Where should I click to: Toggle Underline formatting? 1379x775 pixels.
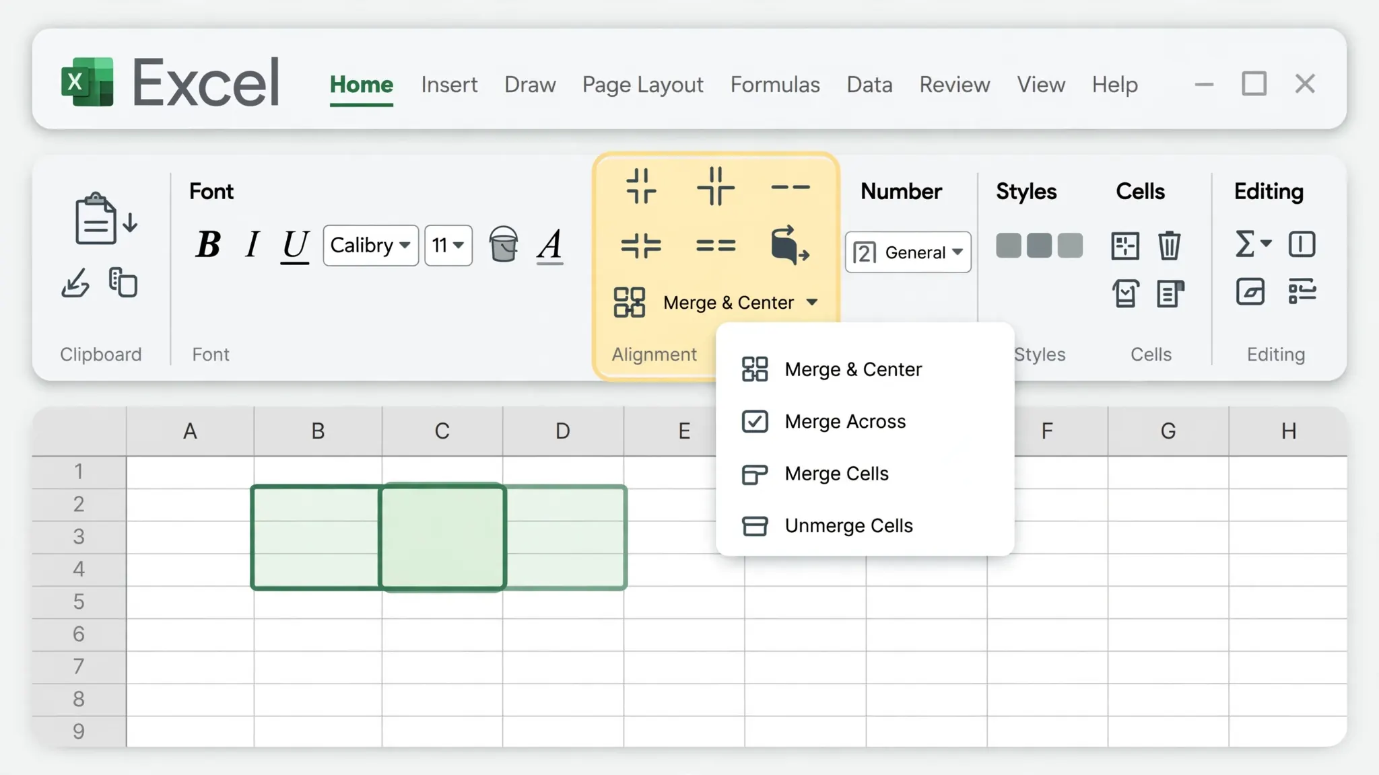(x=294, y=246)
